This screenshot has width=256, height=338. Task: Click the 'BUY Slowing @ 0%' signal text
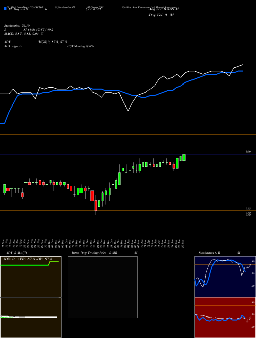(80, 46)
